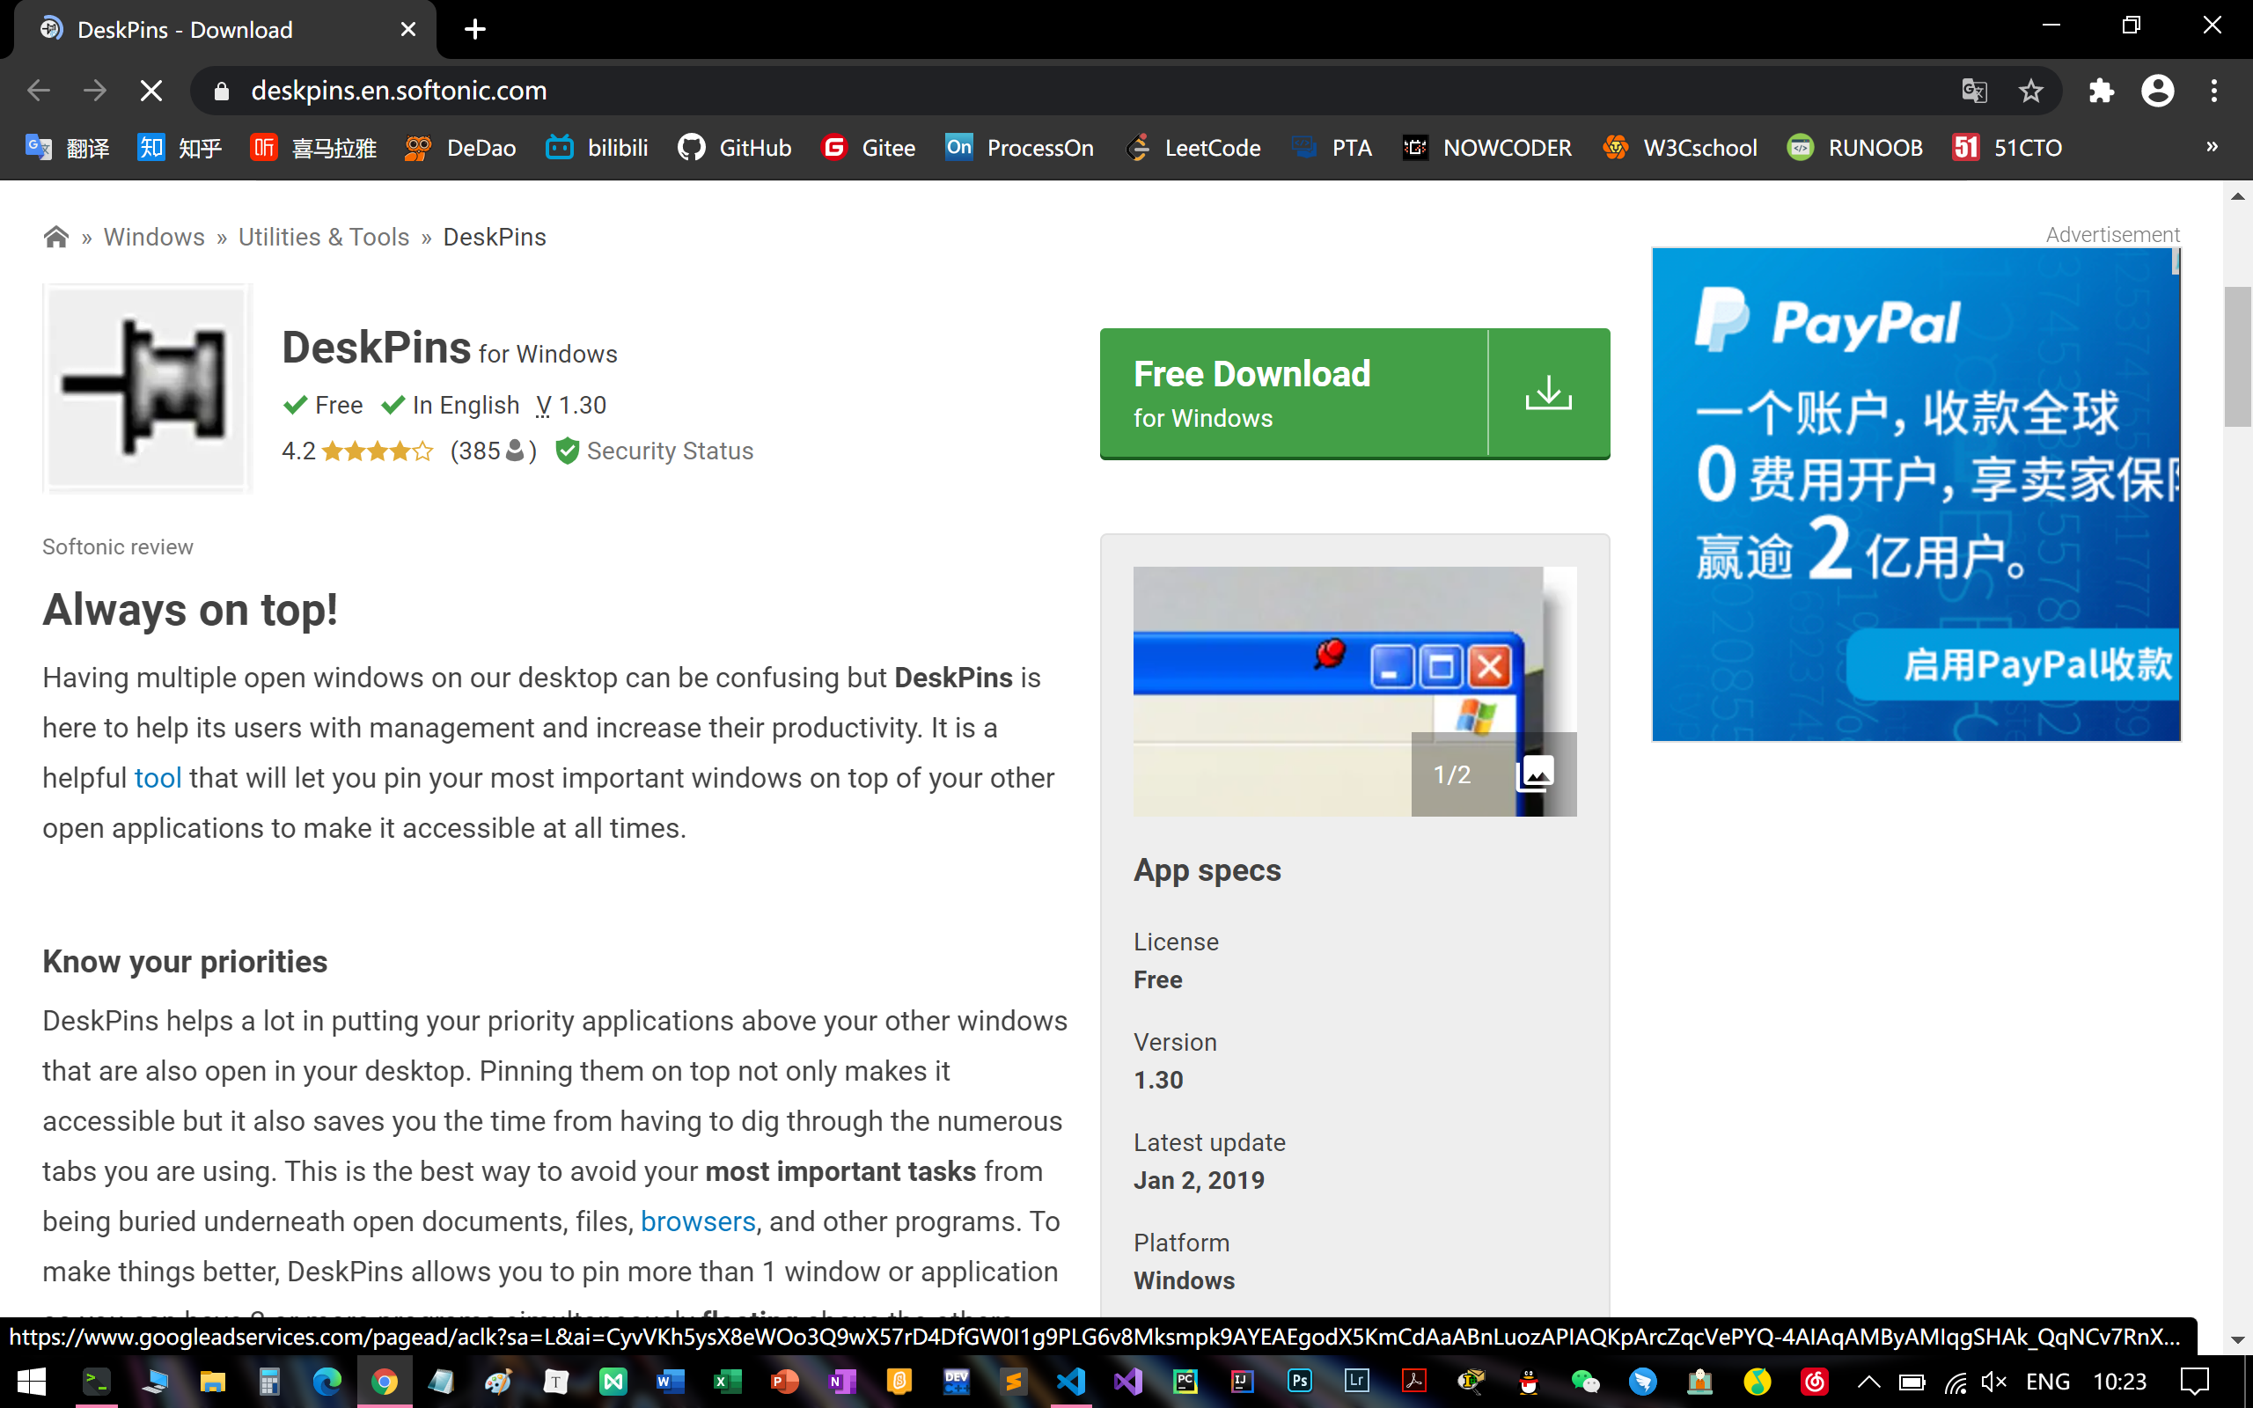Toggle muted volume icon in tray
The width and height of the screenshot is (2253, 1408).
coord(1993,1382)
